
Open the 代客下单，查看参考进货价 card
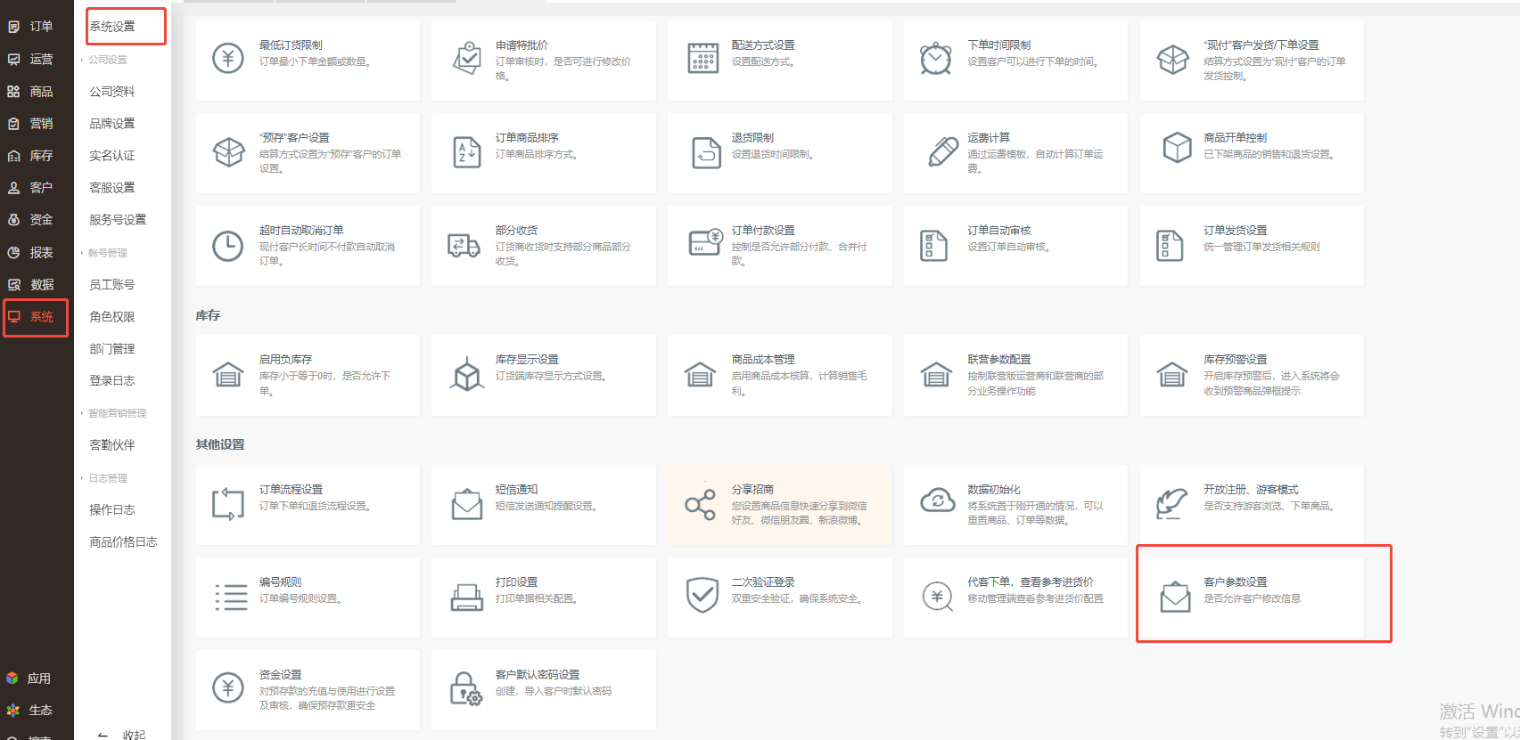[1015, 598]
